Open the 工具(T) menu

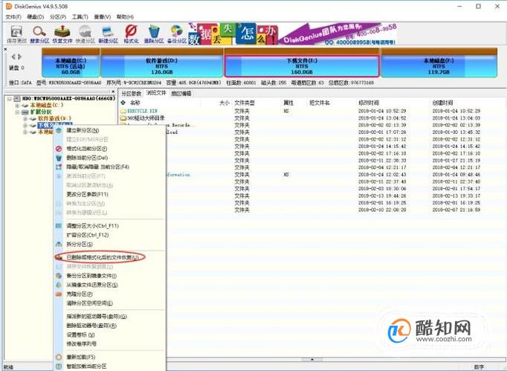coord(80,16)
